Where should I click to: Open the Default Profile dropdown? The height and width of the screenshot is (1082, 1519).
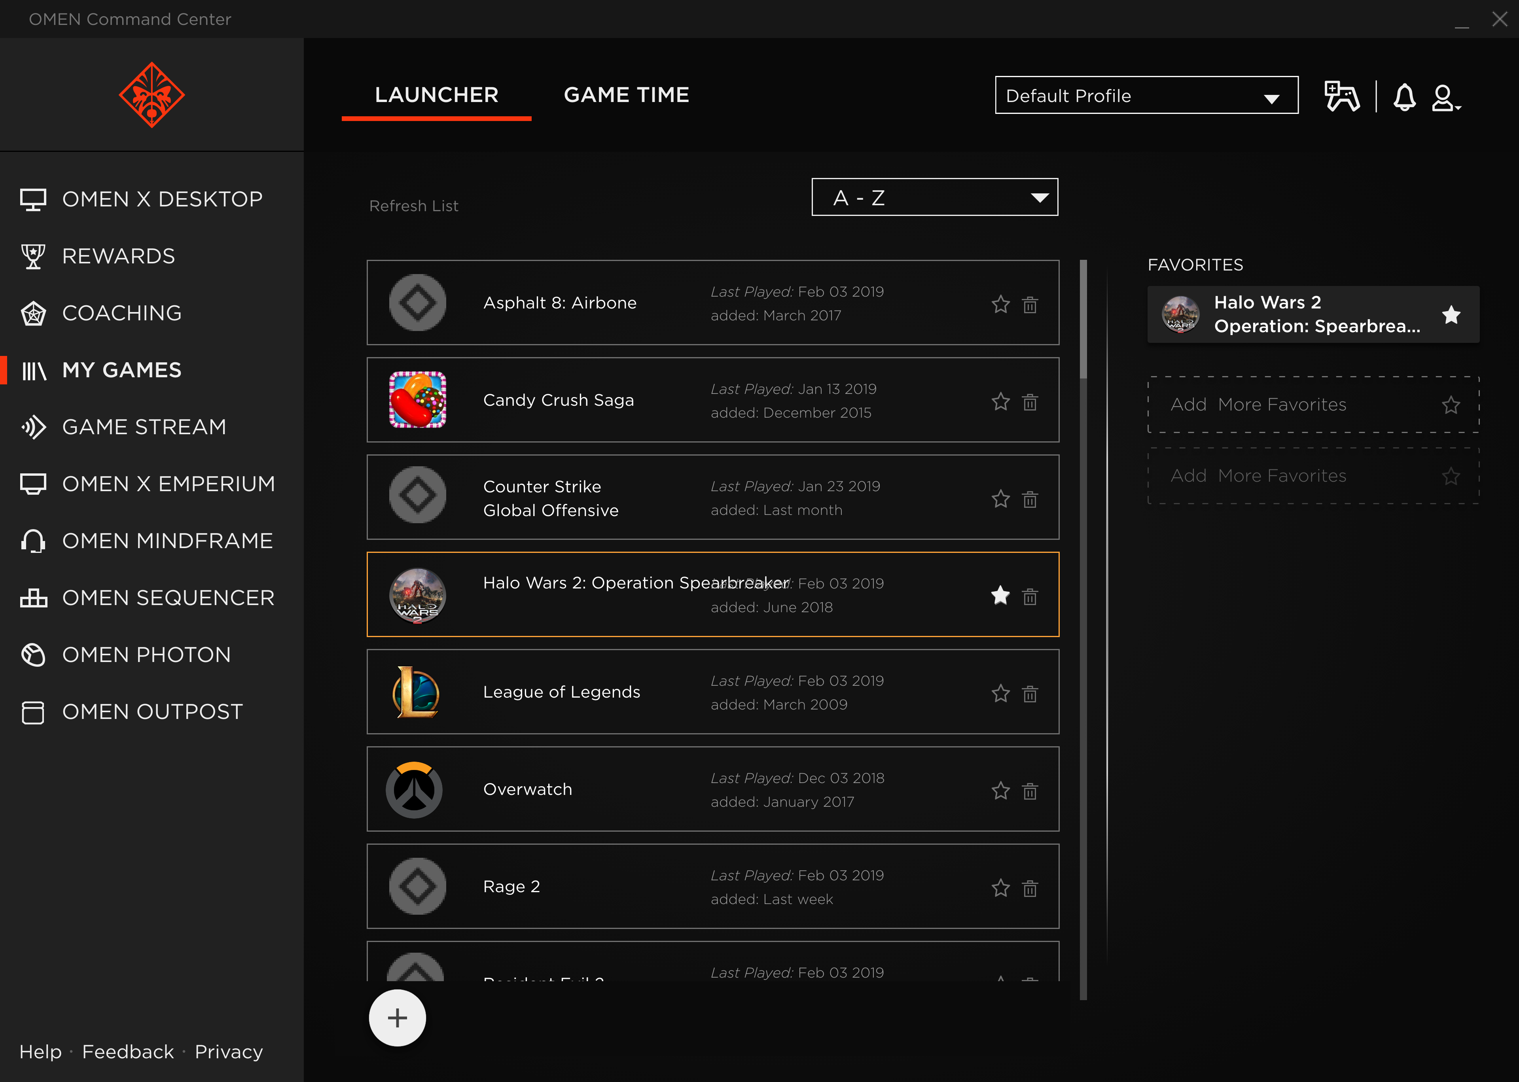[1146, 95]
